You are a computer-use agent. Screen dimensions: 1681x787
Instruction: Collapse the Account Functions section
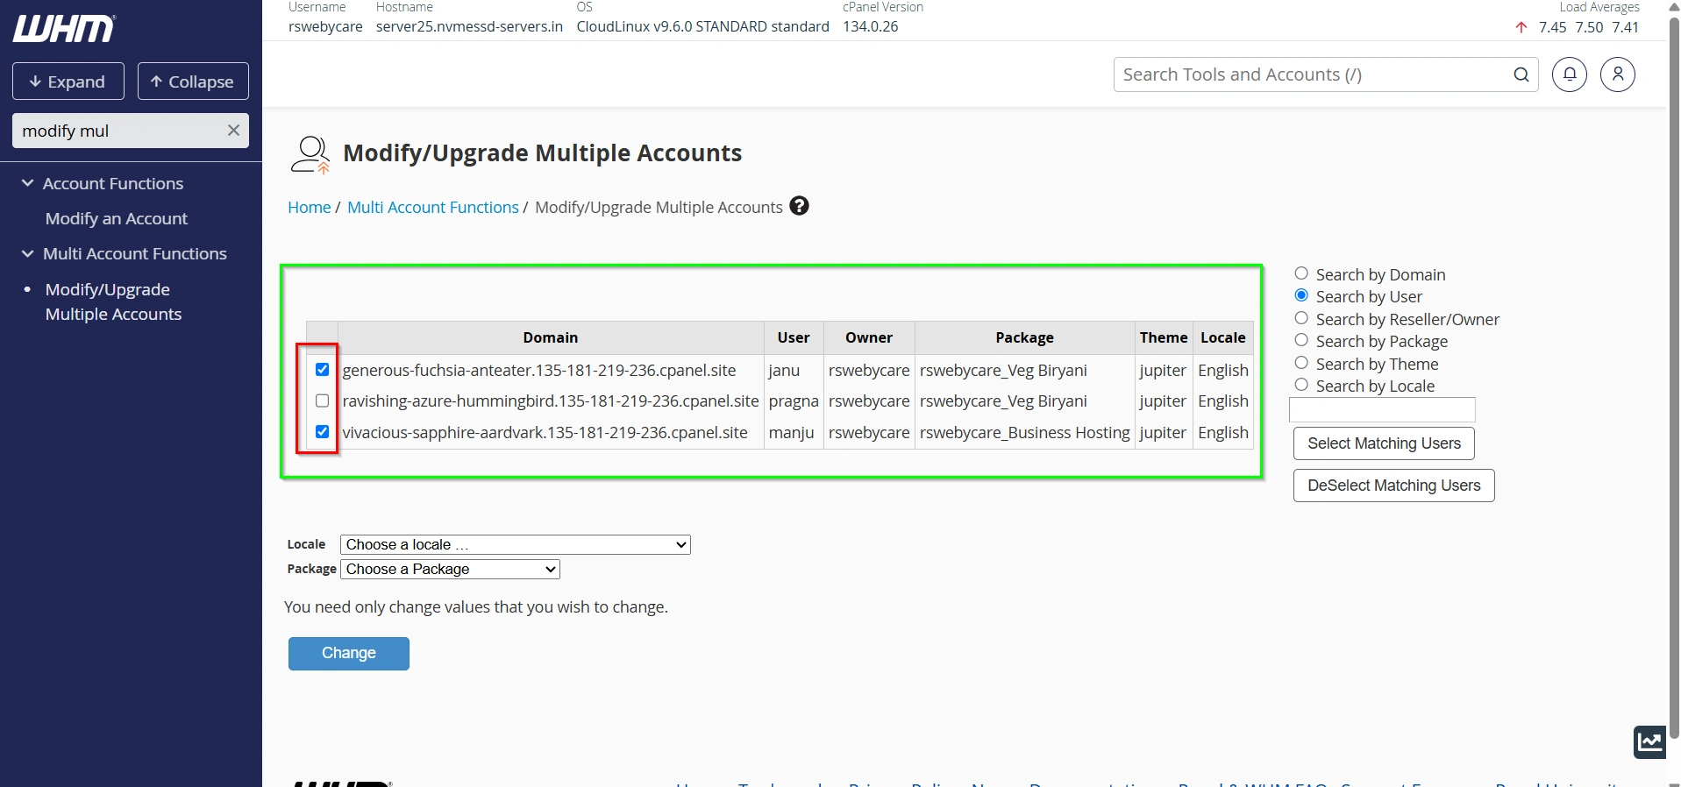coord(102,183)
